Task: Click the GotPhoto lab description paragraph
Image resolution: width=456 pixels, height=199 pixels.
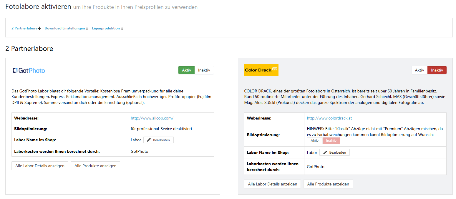Action: tap(112, 97)
